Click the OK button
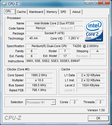This screenshot has height=125, width=112. 98,118
